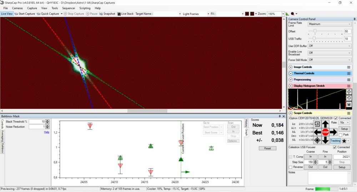Click Start Capture in the toolbar
The height and width of the screenshot is (192, 357).
[25, 14]
